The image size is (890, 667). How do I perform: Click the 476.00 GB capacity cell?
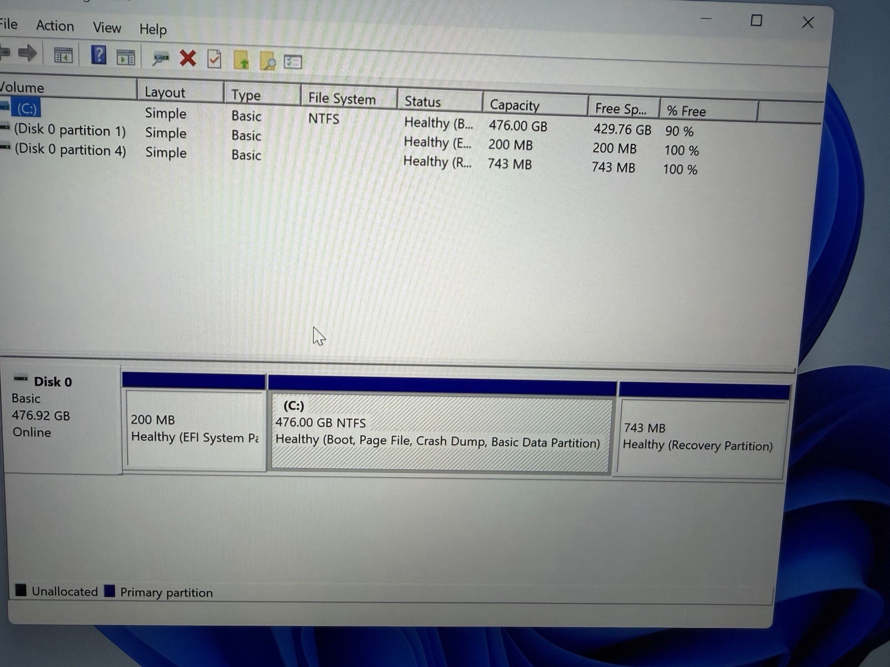(518, 126)
